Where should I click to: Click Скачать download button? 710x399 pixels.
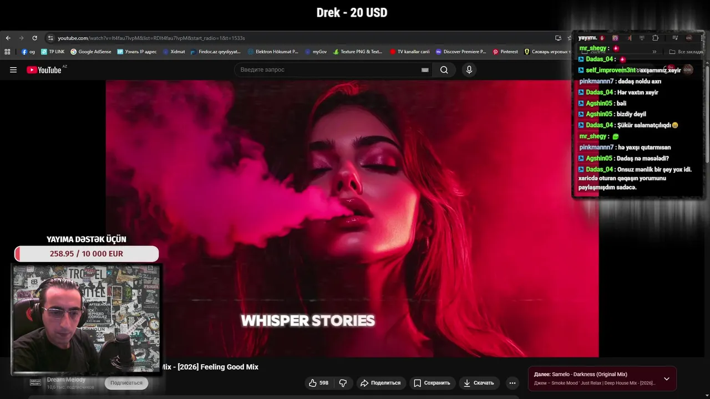tap(479, 383)
